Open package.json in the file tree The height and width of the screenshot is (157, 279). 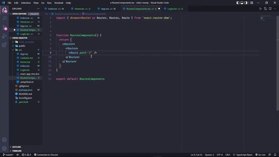[25, 90]
